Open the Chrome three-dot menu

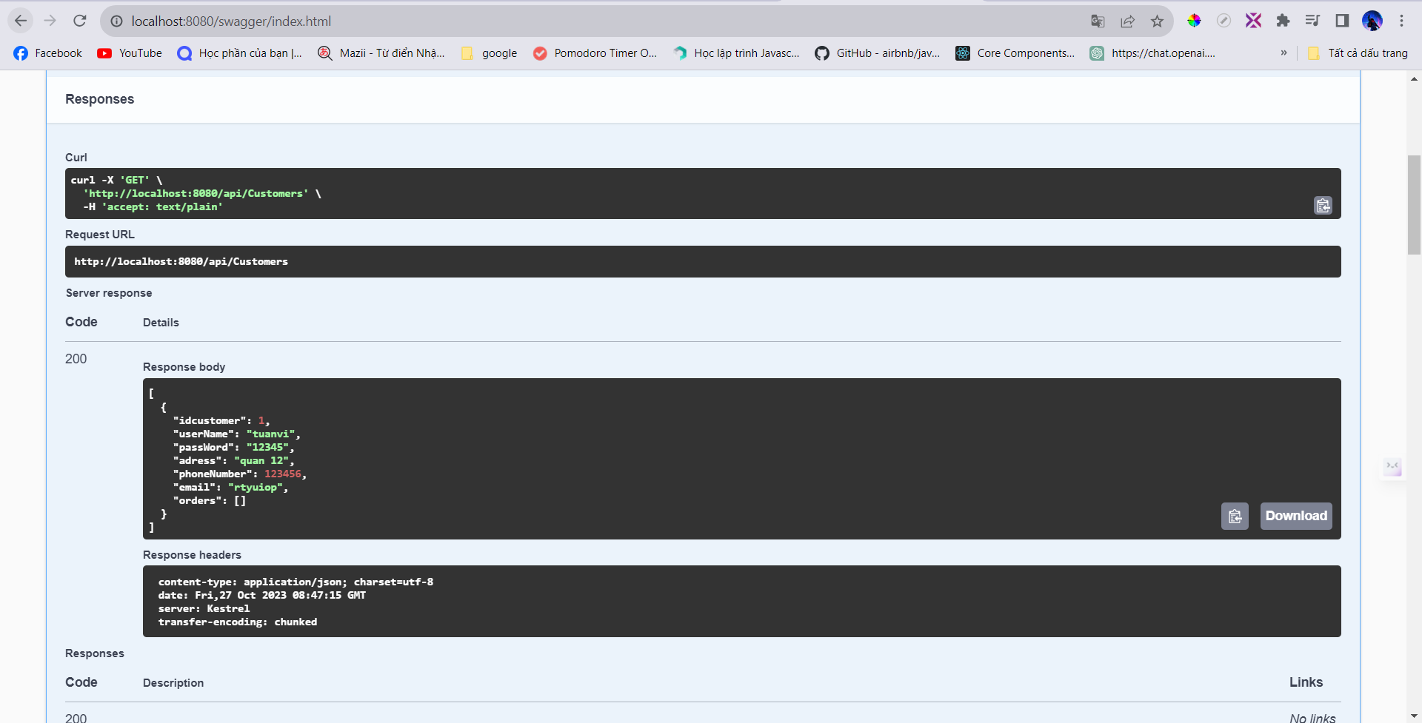point(1401,21)
